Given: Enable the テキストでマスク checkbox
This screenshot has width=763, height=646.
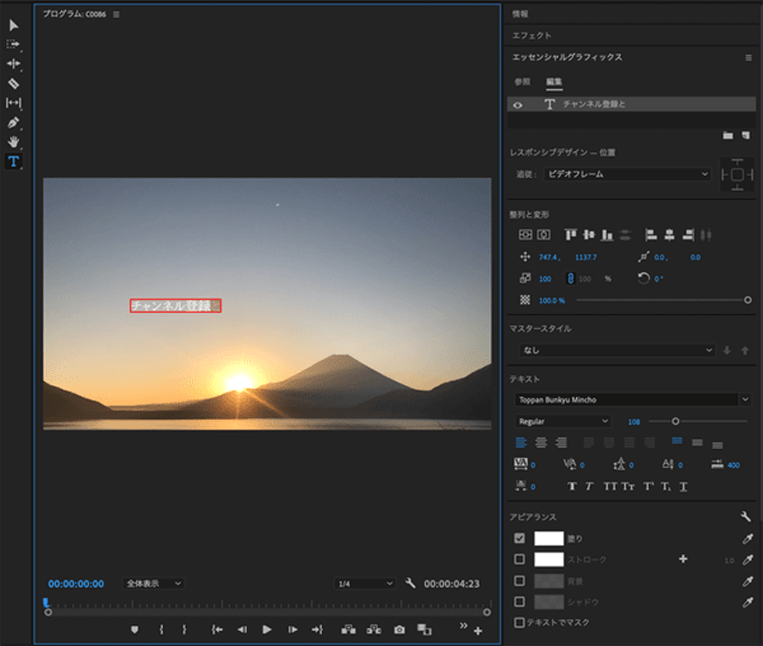Looking at the screenshot, I should pyautogui.click(x=519, y=622).
